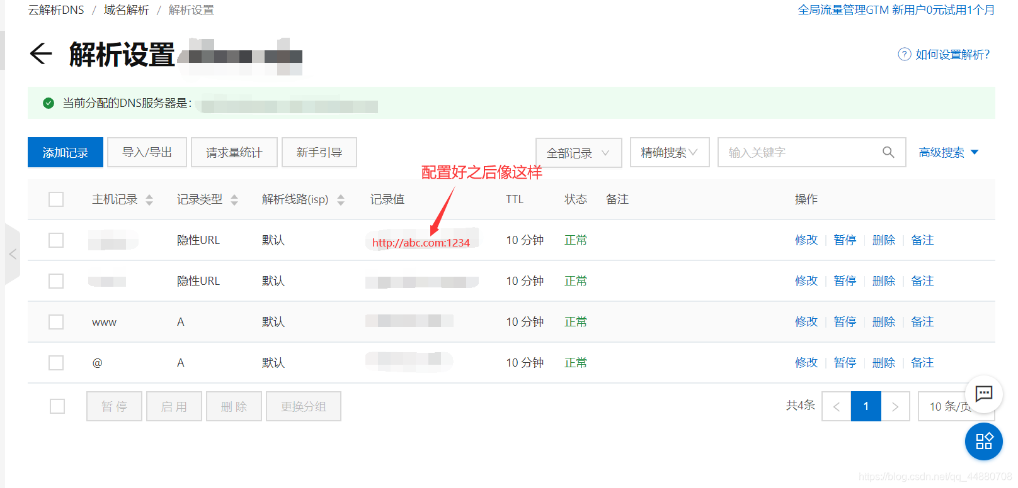Click the 更换分组 button
1018x488 pixels.
304,406
